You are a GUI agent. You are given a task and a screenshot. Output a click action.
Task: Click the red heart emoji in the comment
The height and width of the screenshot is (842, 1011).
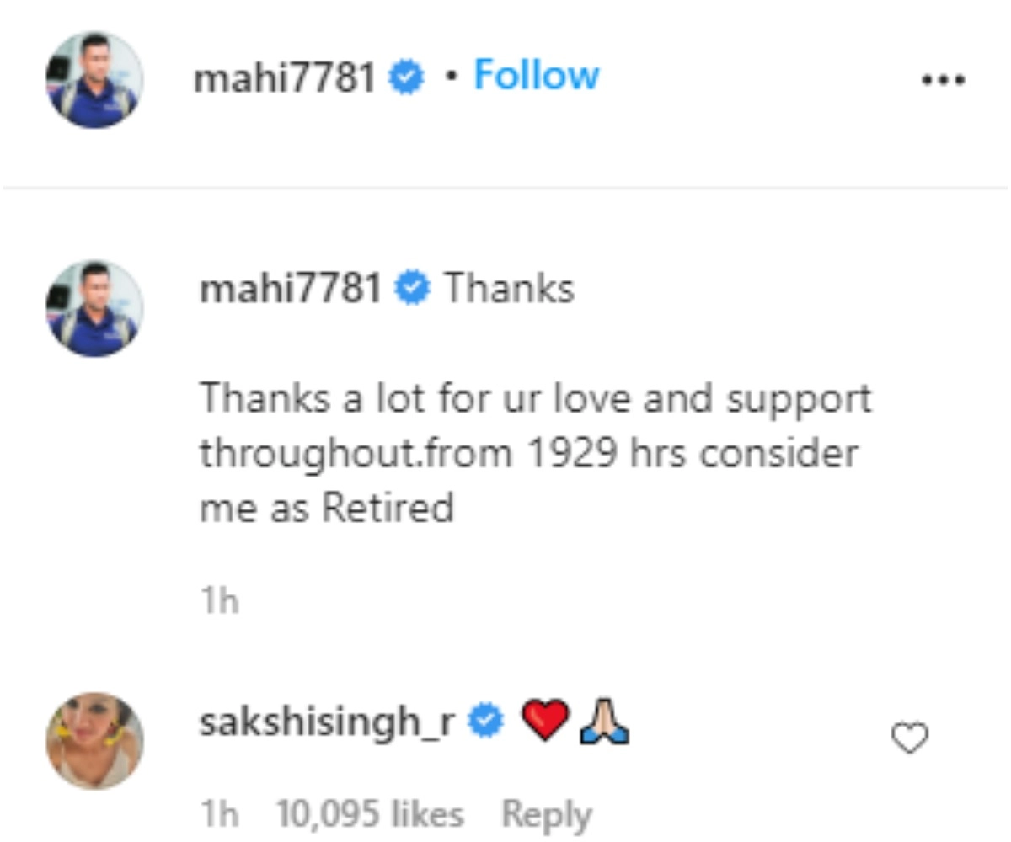click(545, 722)
